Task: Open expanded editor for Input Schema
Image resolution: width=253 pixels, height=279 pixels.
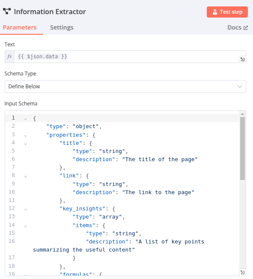Action: click(242, 272)
